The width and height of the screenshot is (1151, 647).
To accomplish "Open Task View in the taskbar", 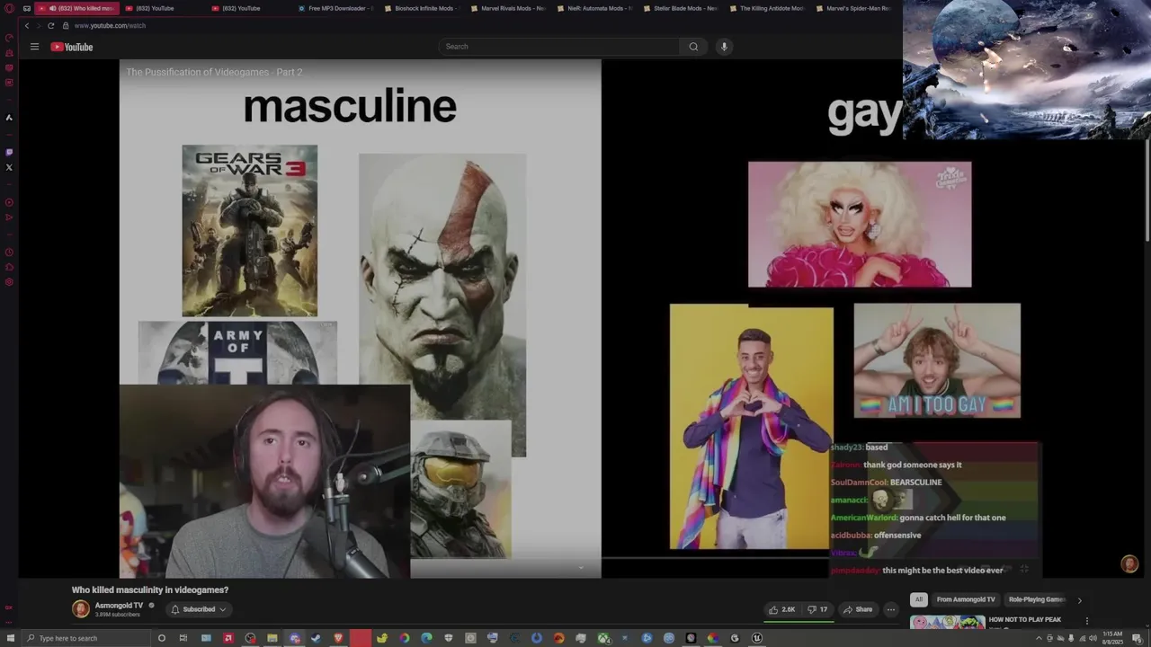I will click(x=183, y=638).
